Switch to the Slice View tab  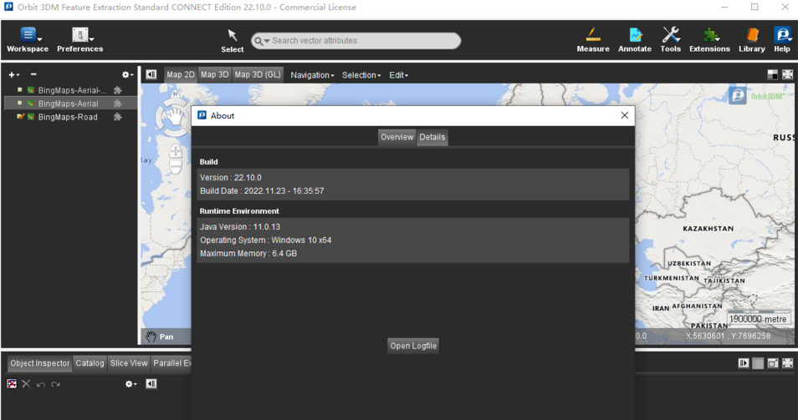(x=129, y=363)
